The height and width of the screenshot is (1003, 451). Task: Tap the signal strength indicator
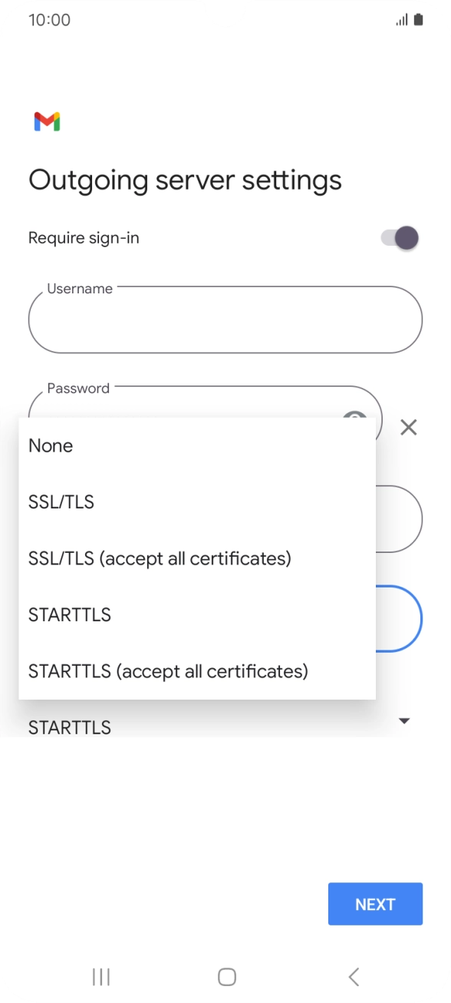(x=402, y=19)
